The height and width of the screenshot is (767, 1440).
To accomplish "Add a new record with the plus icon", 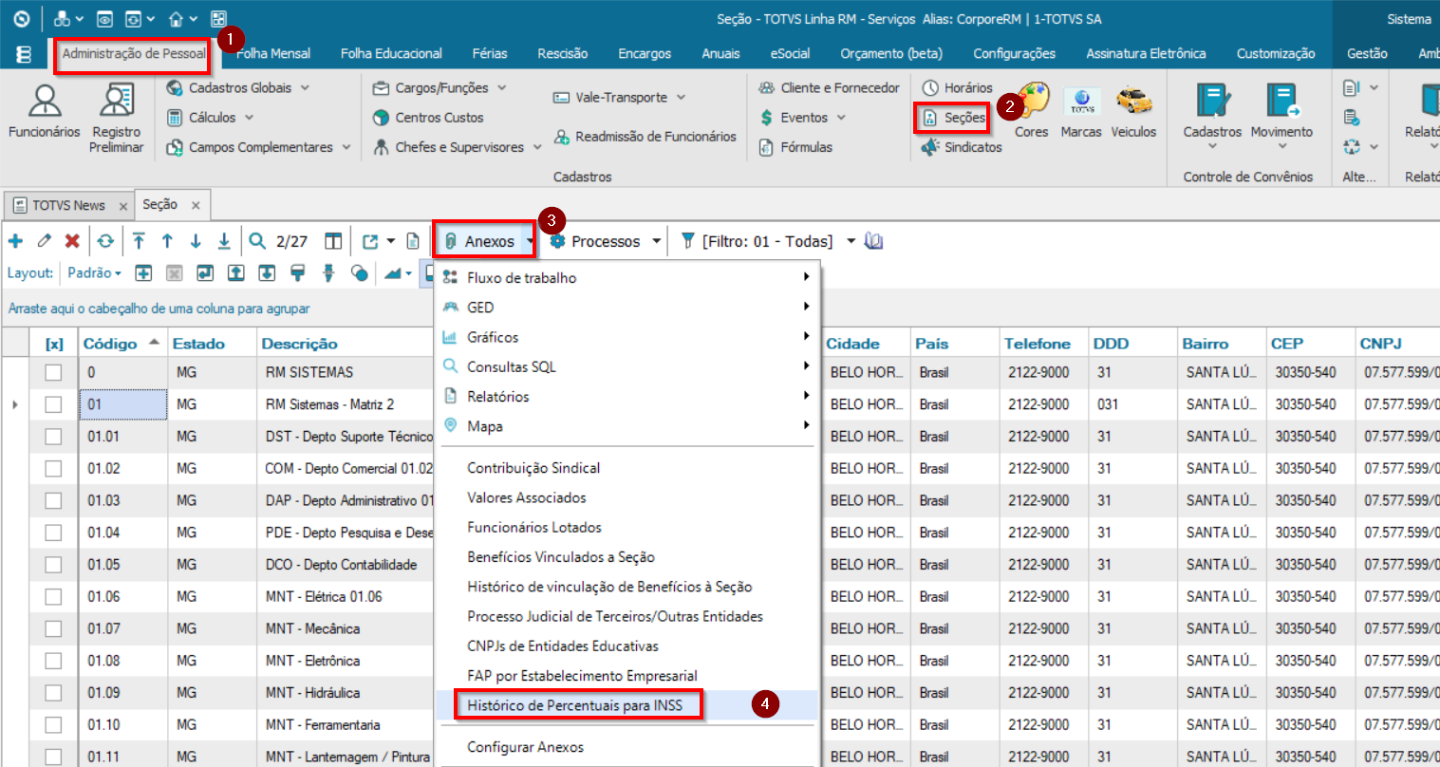I will tap(15, 241).
